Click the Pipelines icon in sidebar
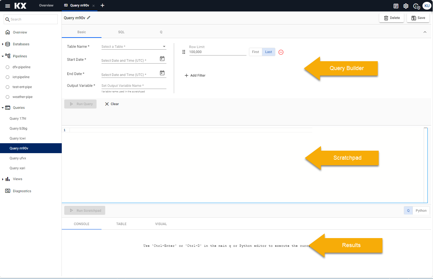Screen dimensions: 433x279 8,56
